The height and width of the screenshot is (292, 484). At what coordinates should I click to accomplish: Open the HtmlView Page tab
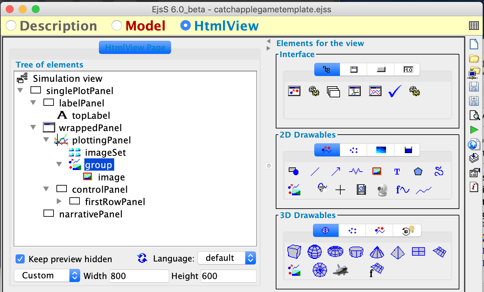(x=135, y=47)
